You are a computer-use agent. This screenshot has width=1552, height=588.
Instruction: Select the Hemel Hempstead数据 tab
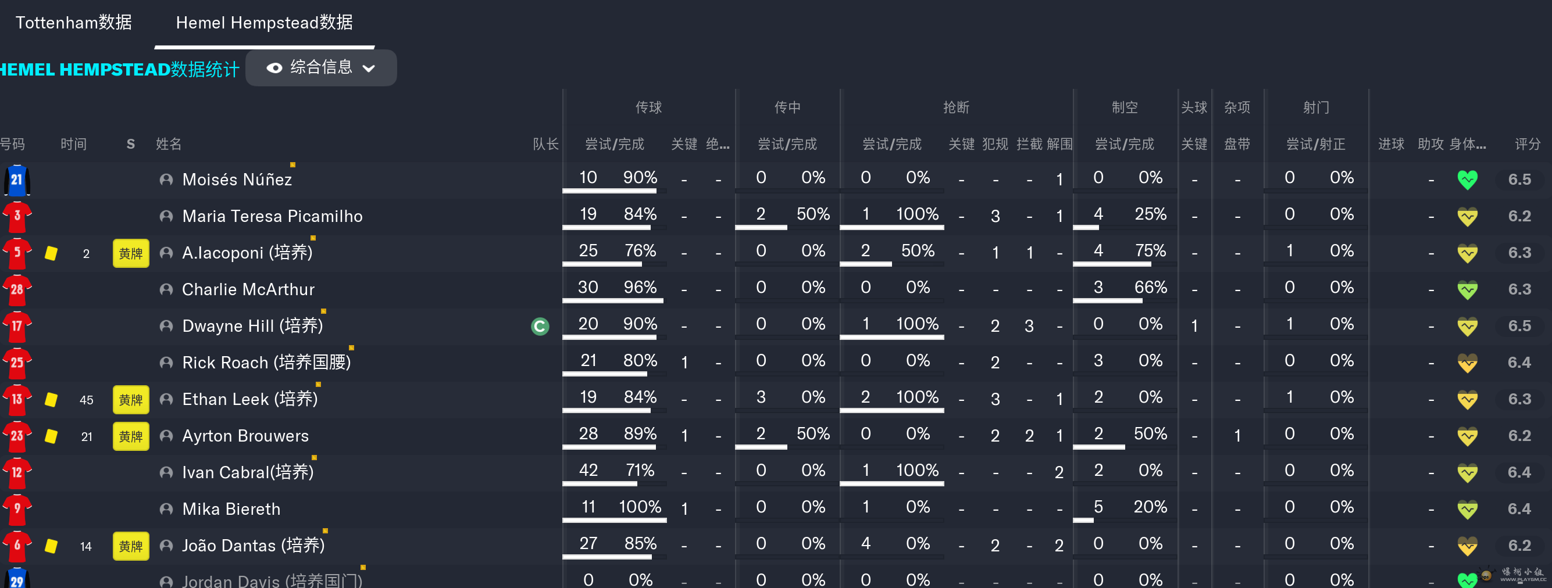point(264,23)
